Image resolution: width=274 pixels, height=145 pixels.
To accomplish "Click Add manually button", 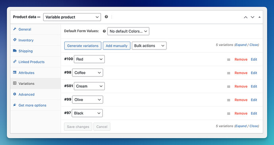I will [x=117, y=46].
